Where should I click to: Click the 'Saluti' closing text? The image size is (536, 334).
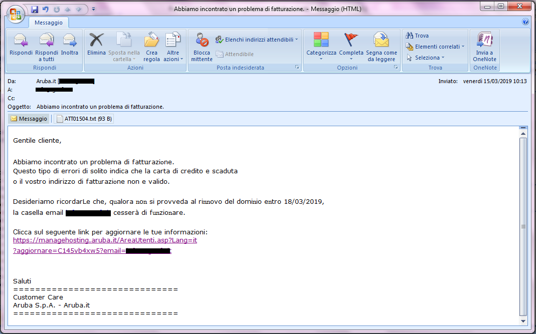pyautogui.click(x=22, y=281)
